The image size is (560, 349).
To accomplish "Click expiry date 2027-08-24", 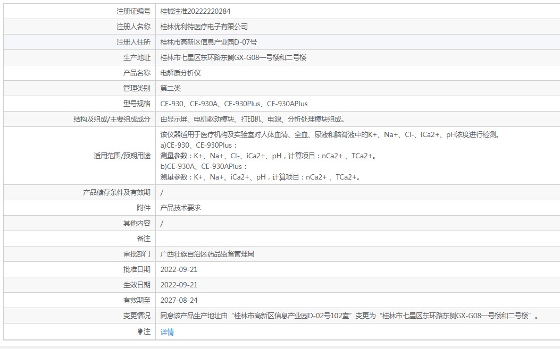I will click(x=179, y=300).
